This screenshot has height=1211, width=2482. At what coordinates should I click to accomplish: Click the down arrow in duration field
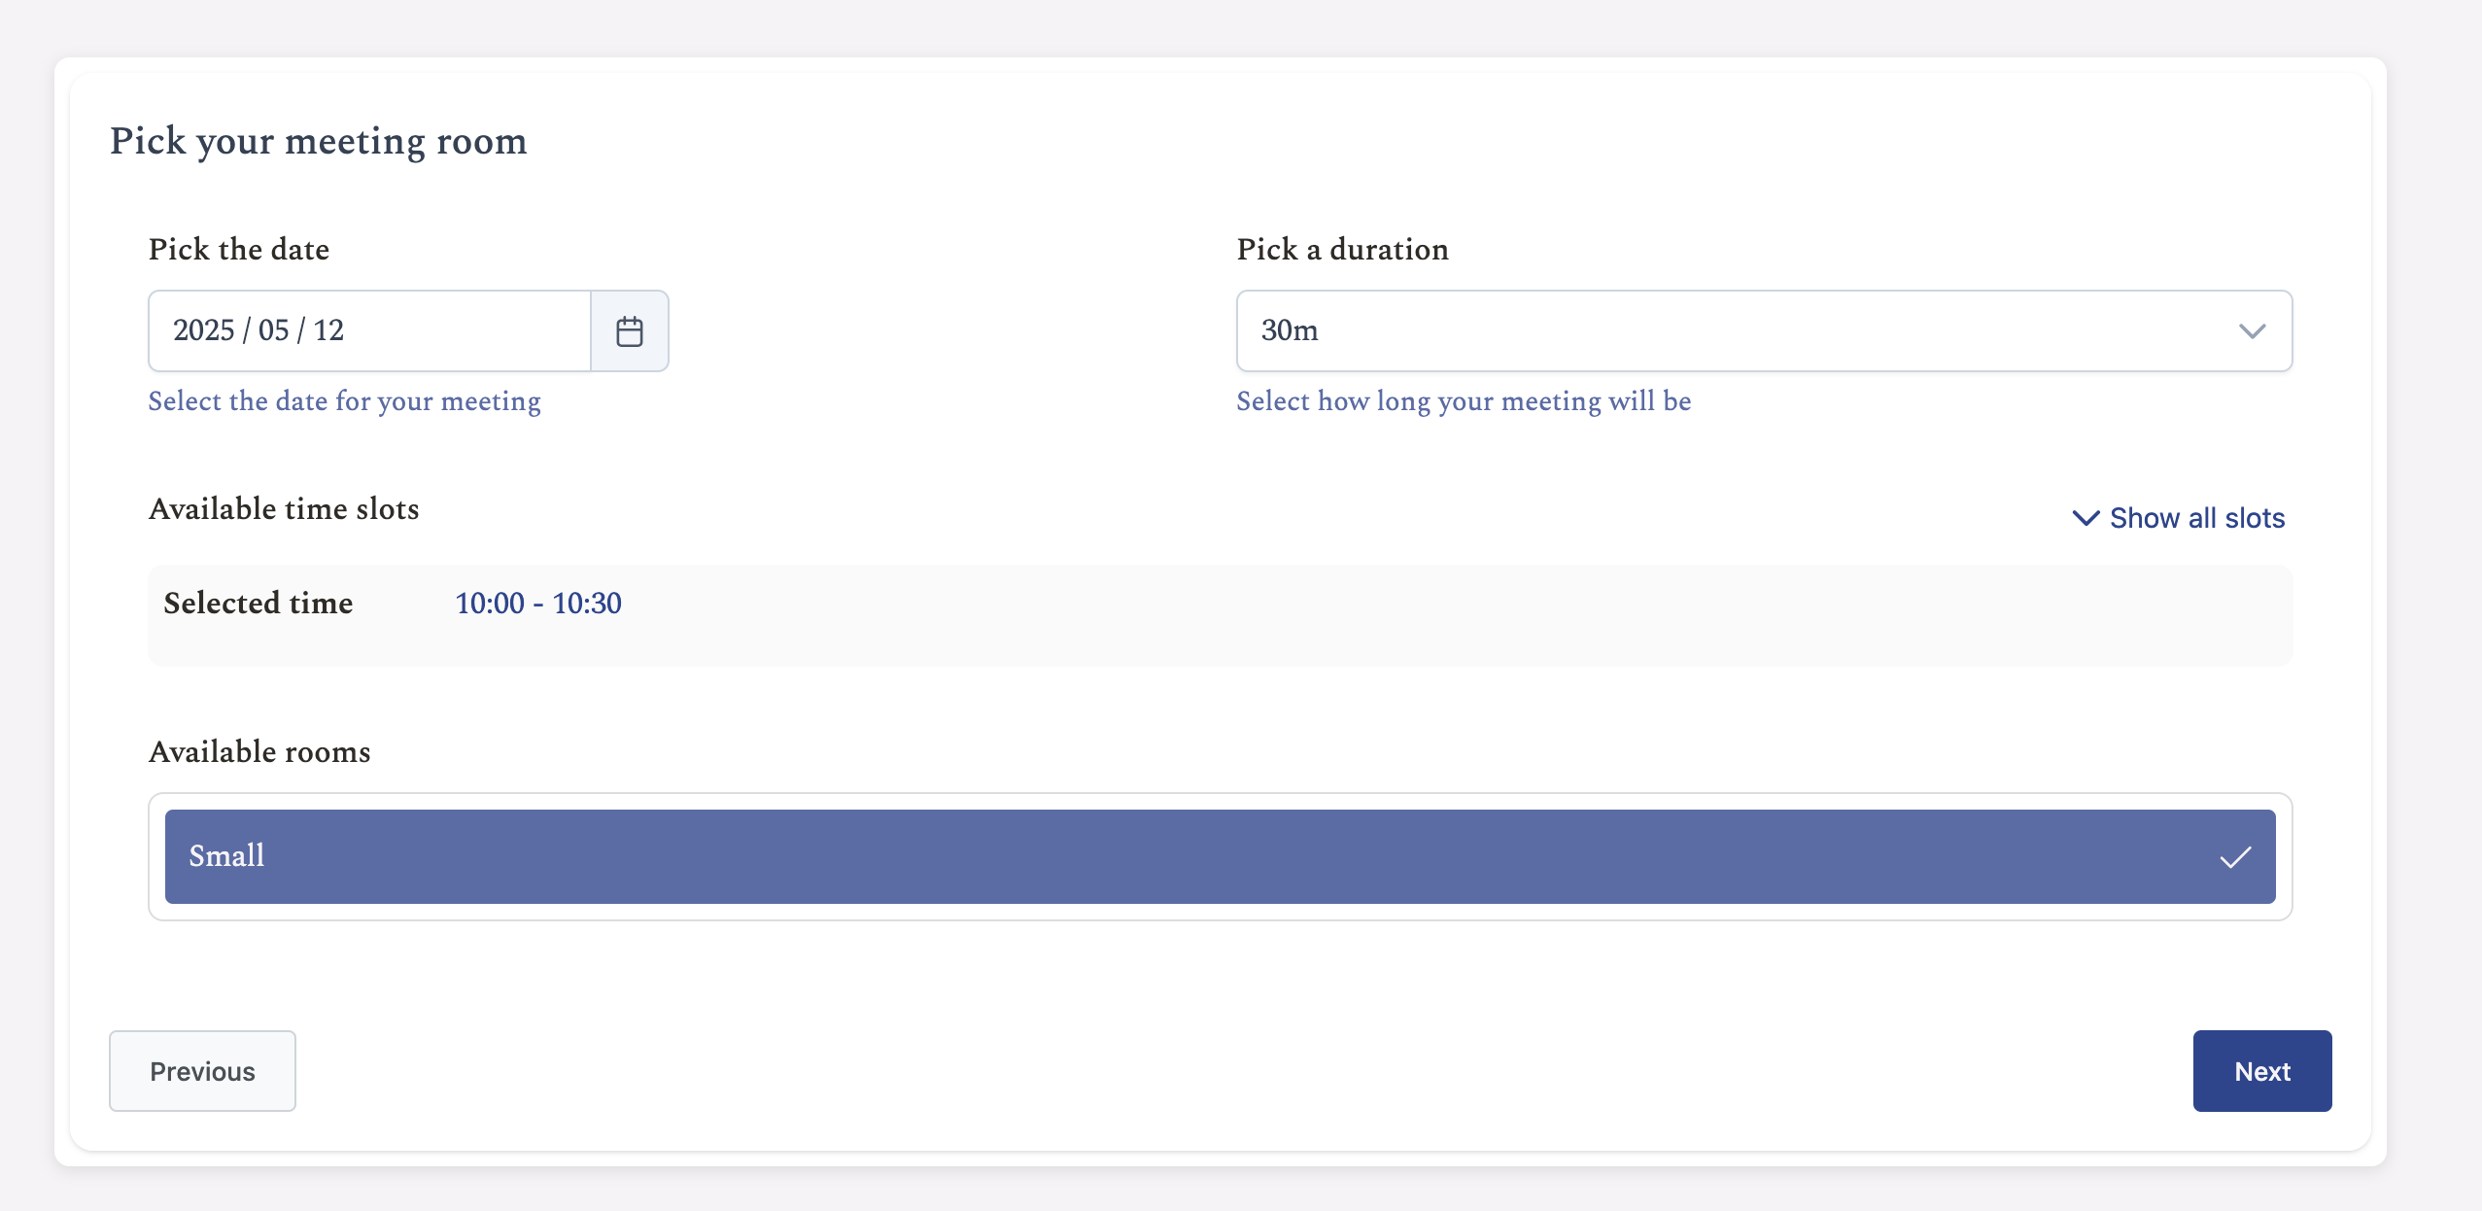point(2252,331)
